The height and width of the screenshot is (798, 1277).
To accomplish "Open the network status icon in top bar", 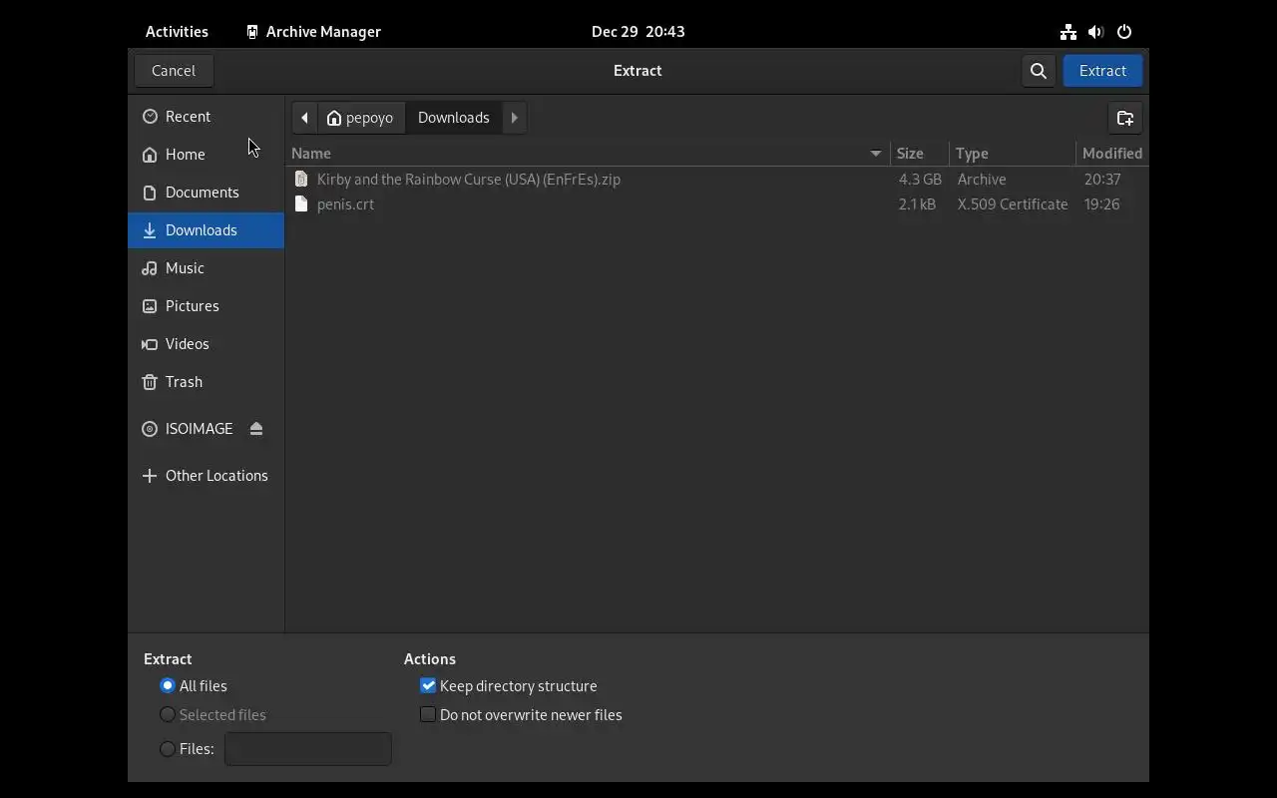I will 1067,32.
